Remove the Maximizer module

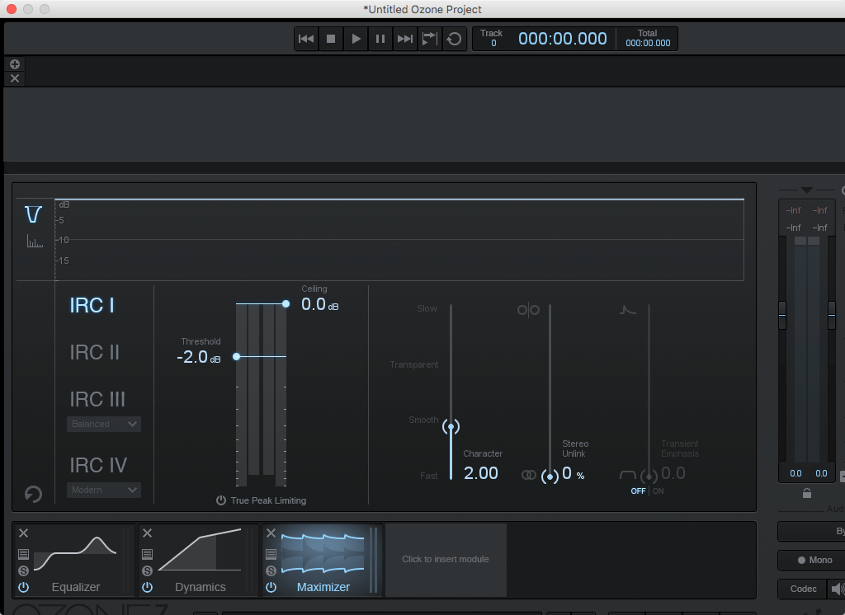coord(271,533)
